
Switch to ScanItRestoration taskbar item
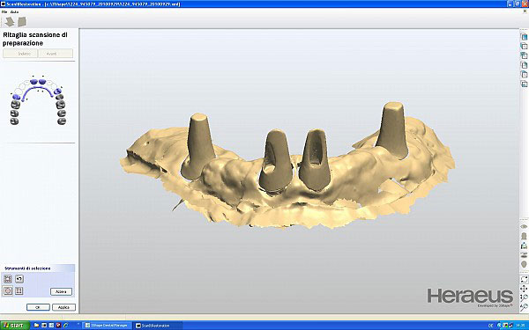click(x=158, y=326)
